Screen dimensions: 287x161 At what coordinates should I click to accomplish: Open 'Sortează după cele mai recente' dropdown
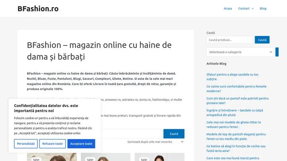point(155,142)
